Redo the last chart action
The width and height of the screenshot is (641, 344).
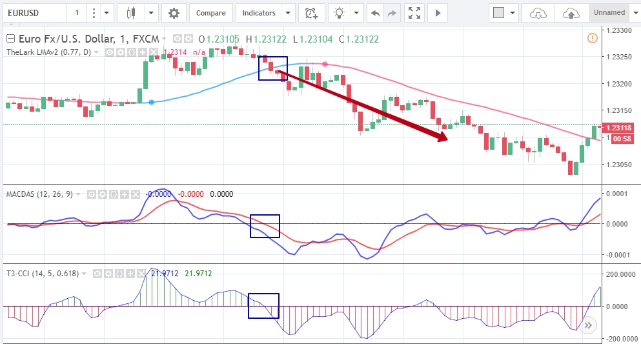[x=392, y=13]
